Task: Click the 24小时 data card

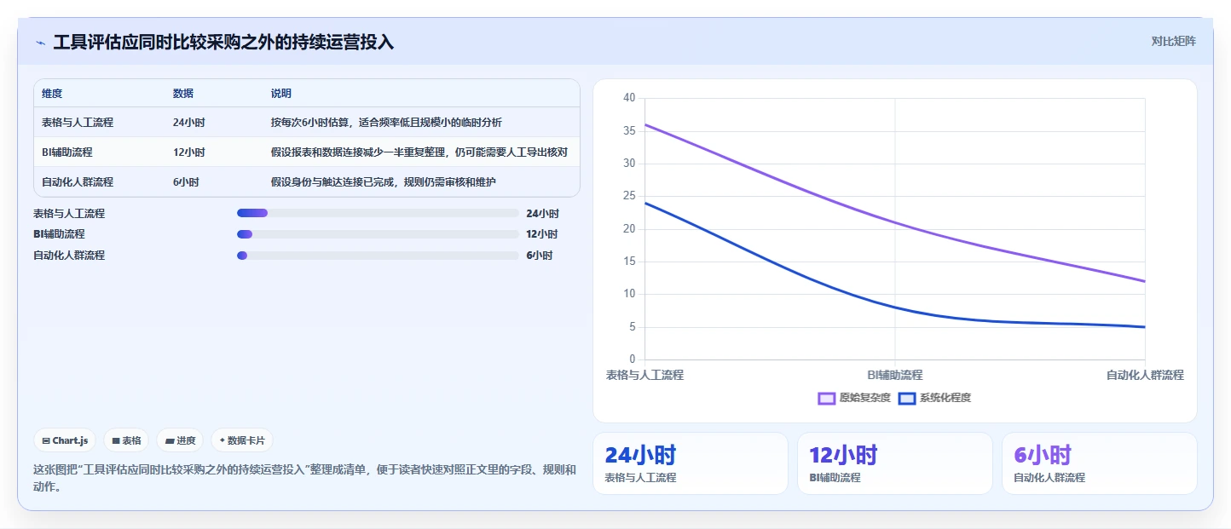Action: (691, 463)
